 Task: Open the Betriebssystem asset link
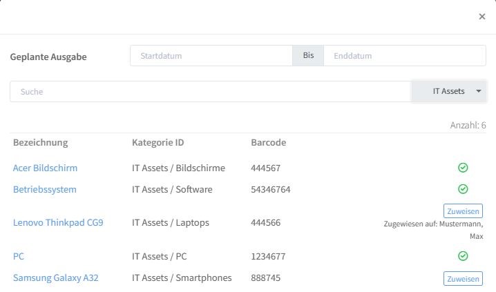point(45,189)
